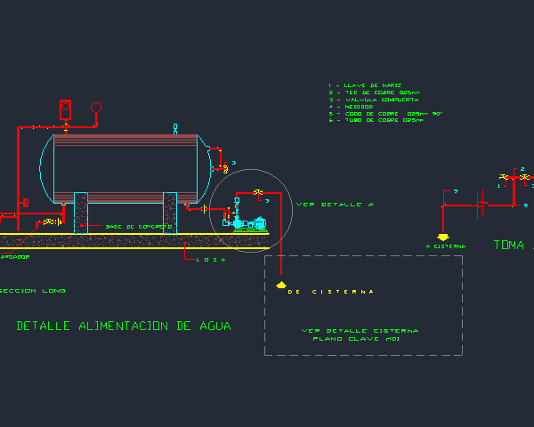Click the yellow arrow above 'A CISTERNA'
Screen dimensions: 534x427
(x=443, y=237)
